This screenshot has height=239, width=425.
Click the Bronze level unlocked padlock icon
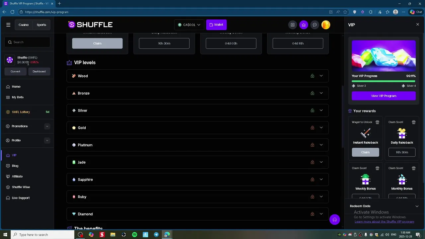[312, 93]
